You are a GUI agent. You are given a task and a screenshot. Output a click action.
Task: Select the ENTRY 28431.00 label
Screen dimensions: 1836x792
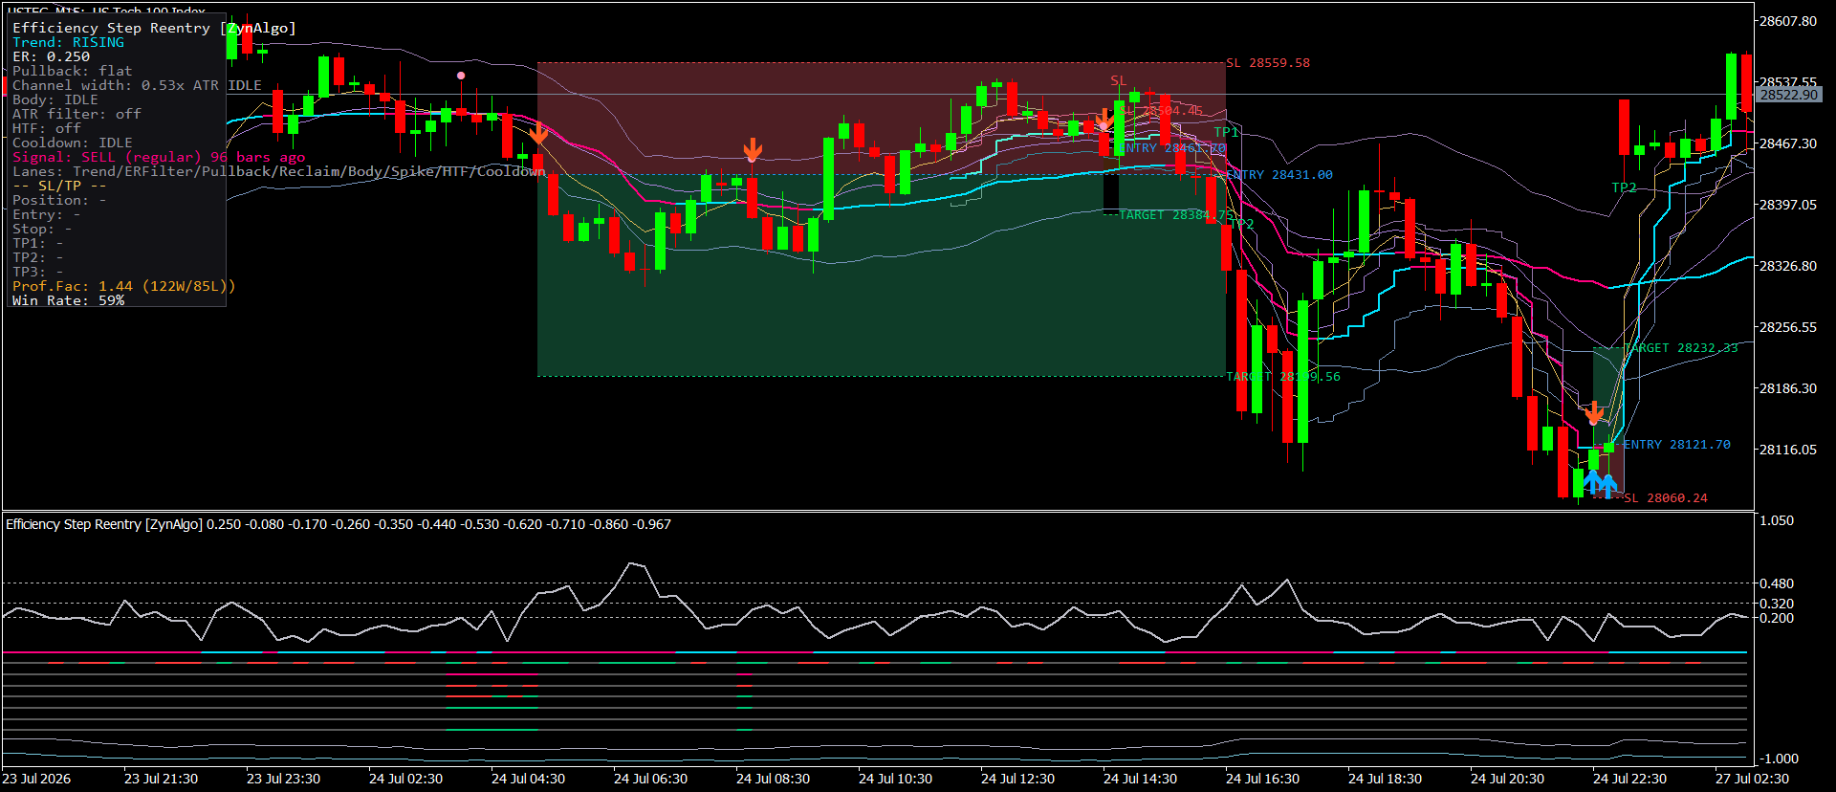[1279, 175]
